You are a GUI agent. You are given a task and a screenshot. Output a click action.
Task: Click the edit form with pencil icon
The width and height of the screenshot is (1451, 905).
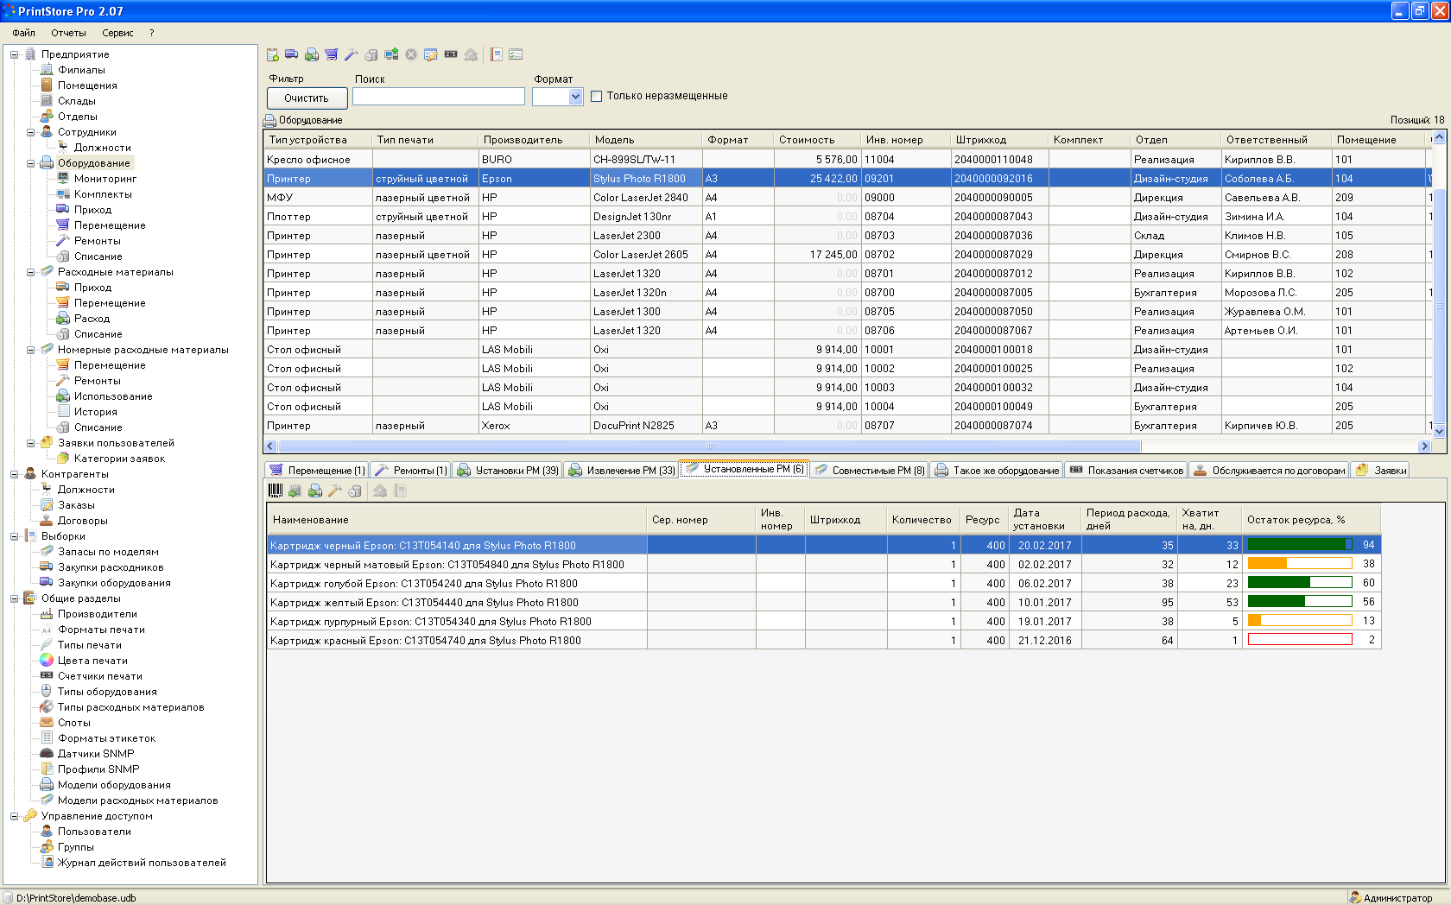431,54
